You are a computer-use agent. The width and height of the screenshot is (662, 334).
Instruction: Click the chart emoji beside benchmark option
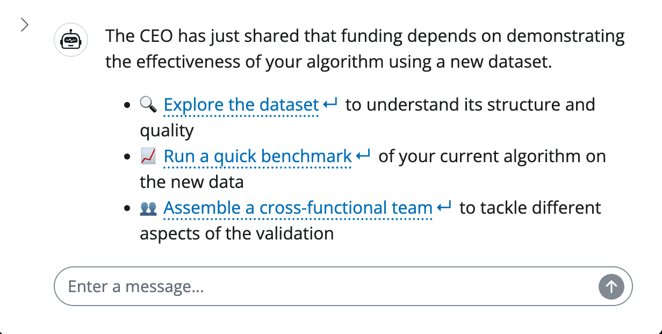(x=148, y=156)
